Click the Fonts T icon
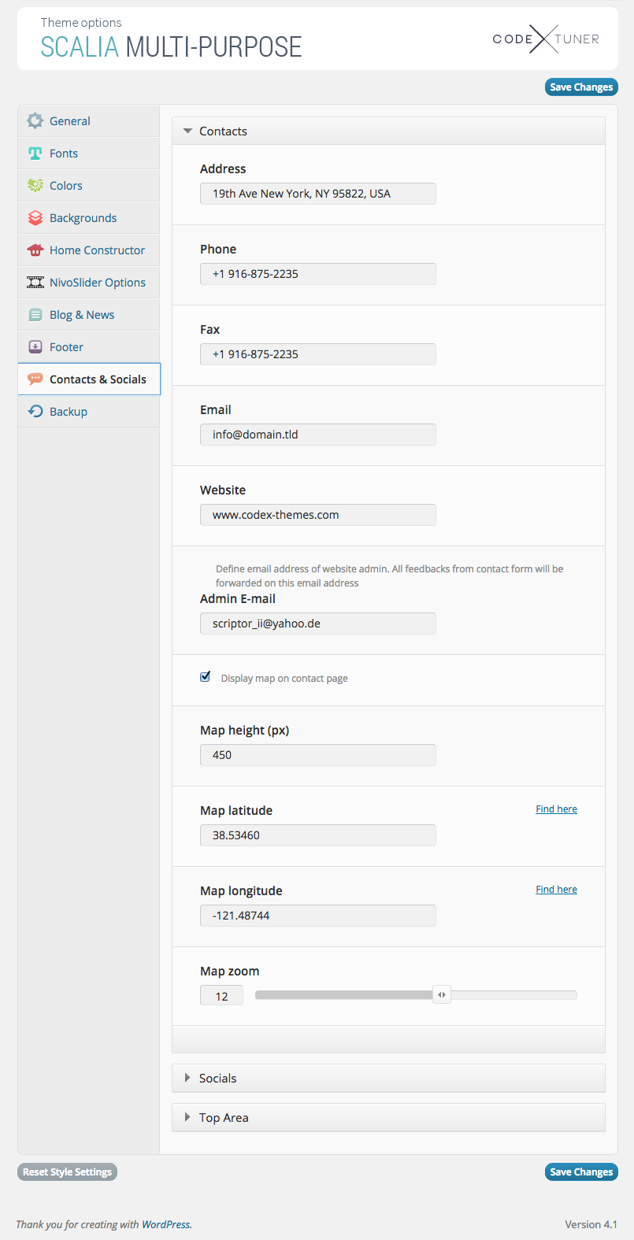The image size is (634, 1240). point(35,154)
